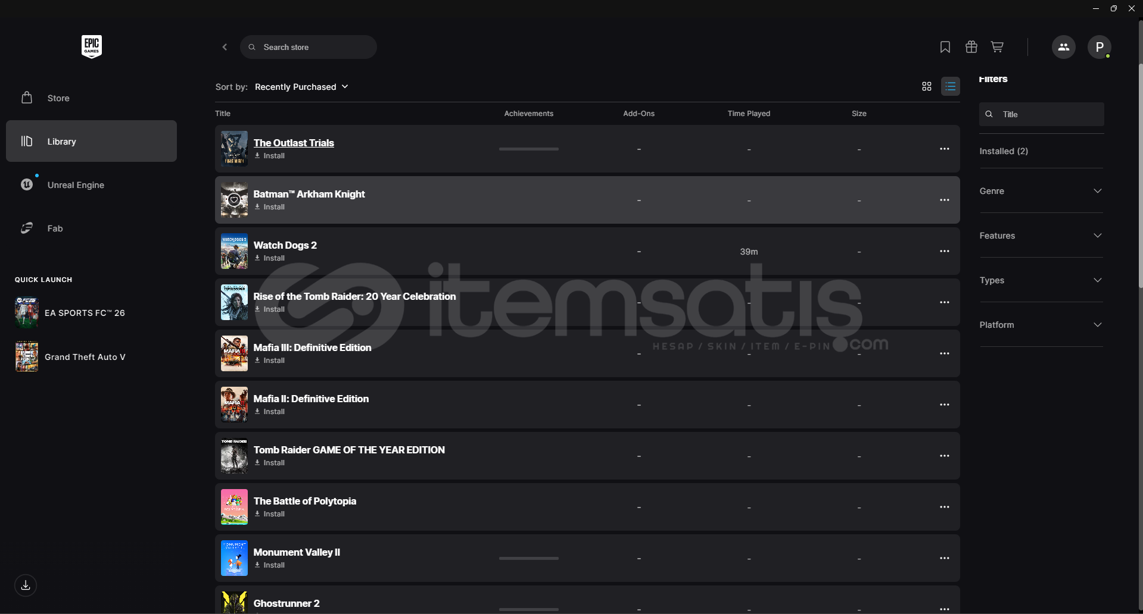Expand the Genre filter

click(x=1041, y=191)
